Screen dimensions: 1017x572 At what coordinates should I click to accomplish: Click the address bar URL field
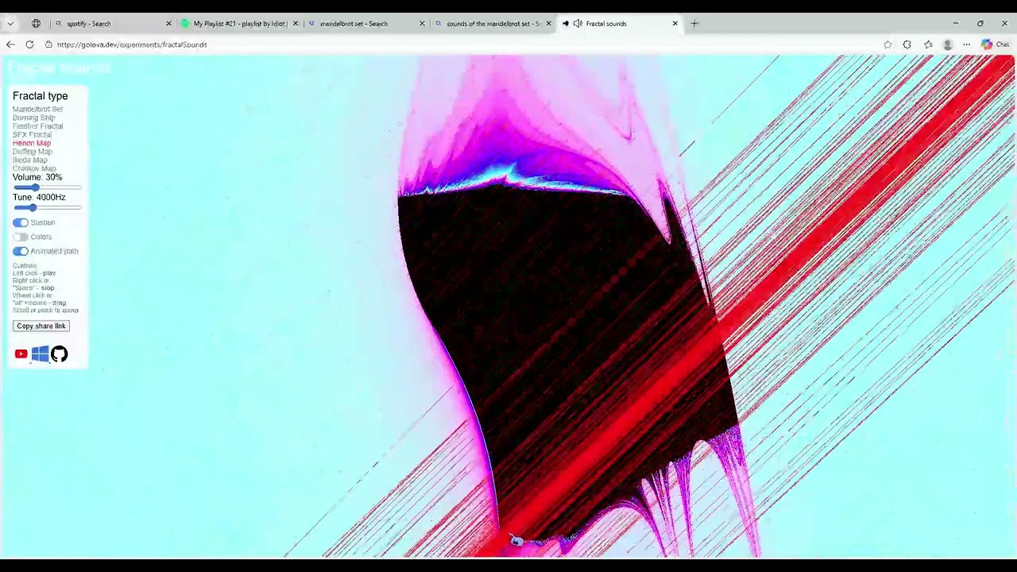tap(461, 44)
